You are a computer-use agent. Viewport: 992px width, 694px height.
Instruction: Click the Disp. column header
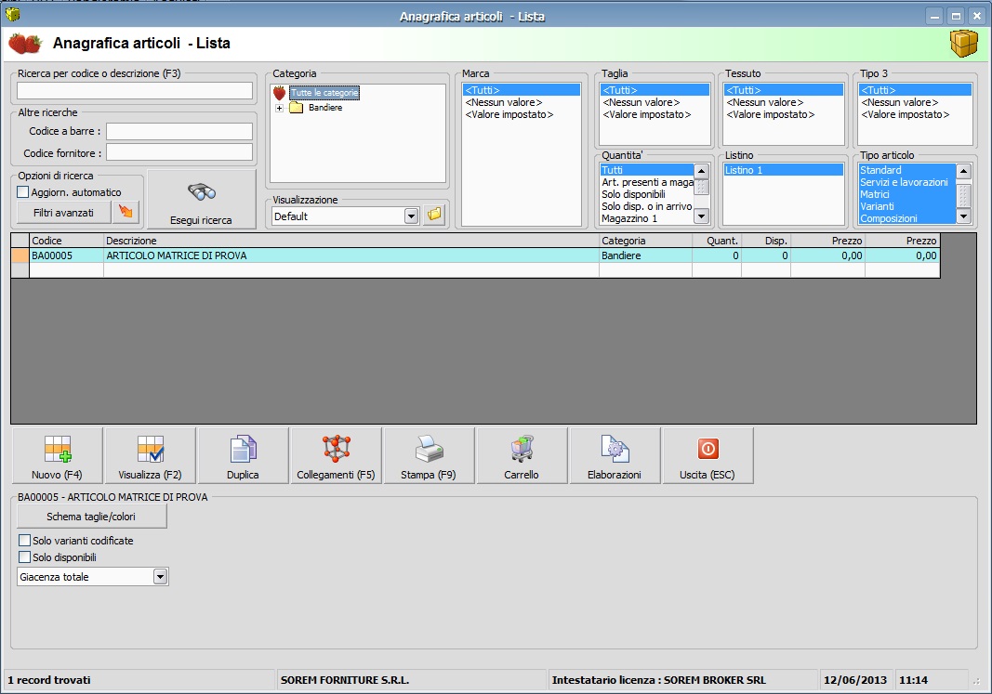(765, 241)
